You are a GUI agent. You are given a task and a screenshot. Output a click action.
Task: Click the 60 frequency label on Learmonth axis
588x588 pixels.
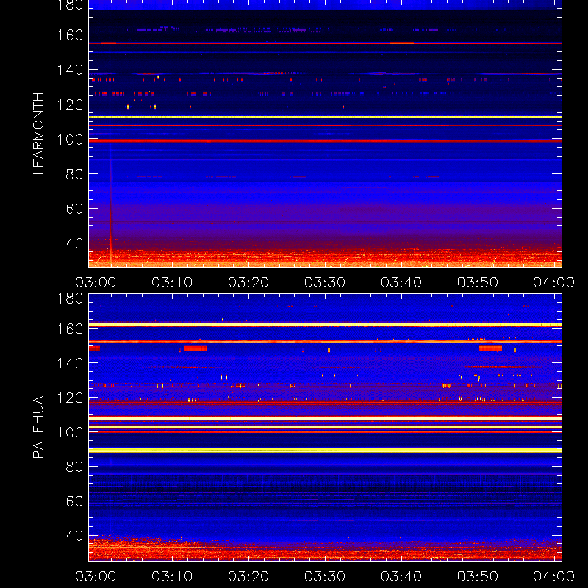tap(74, 209)
